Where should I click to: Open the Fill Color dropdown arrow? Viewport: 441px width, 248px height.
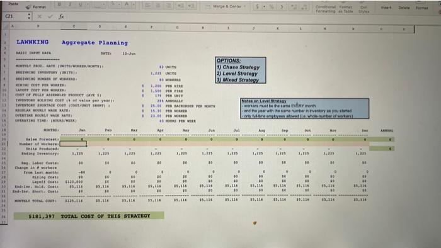(x=120, y=5)
